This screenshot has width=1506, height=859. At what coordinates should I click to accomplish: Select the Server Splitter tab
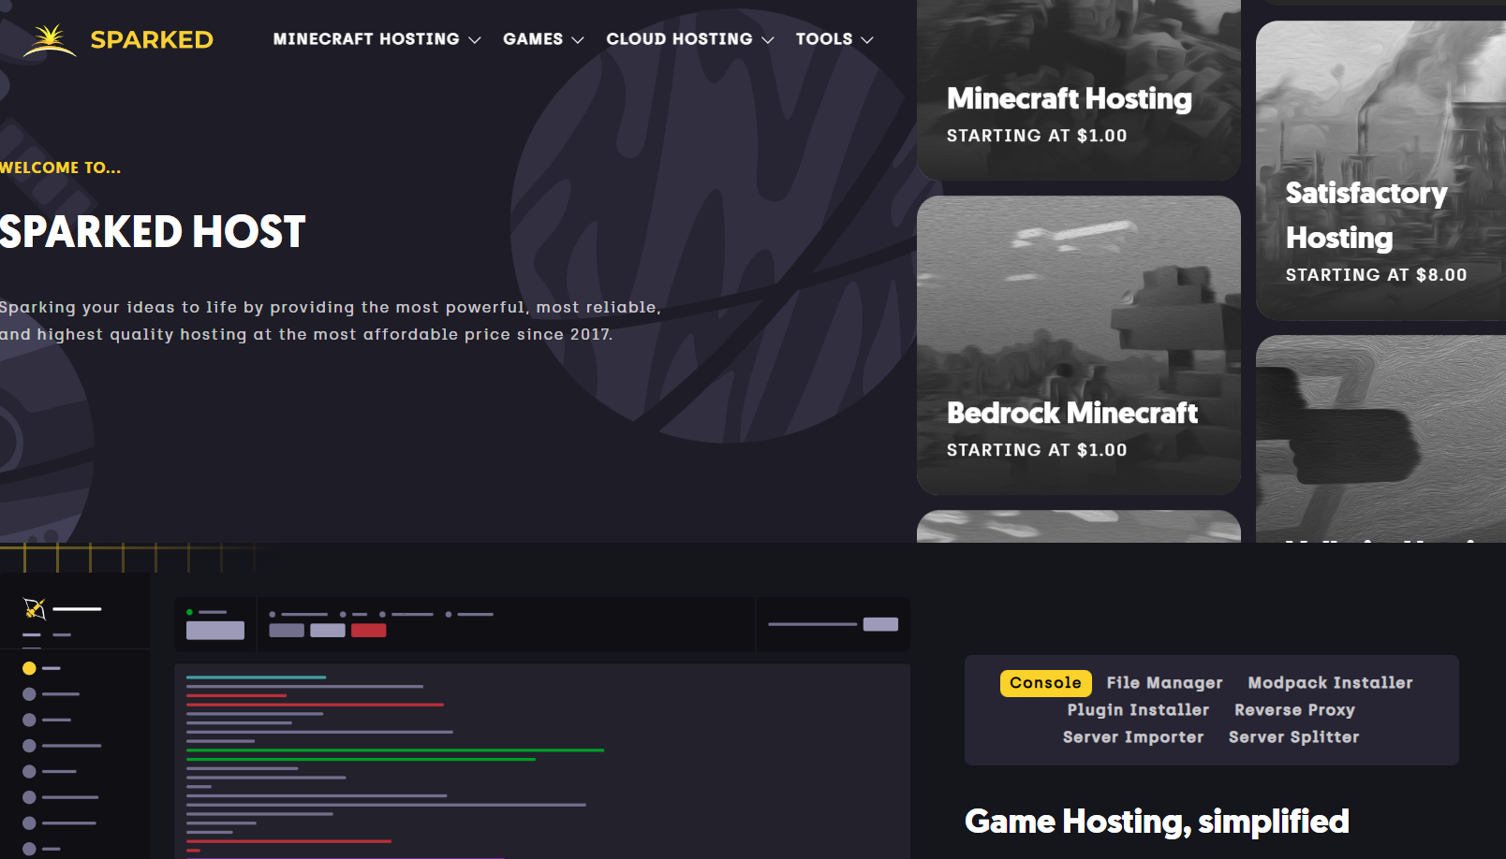pyautogui.click(x=1293, y=737)
